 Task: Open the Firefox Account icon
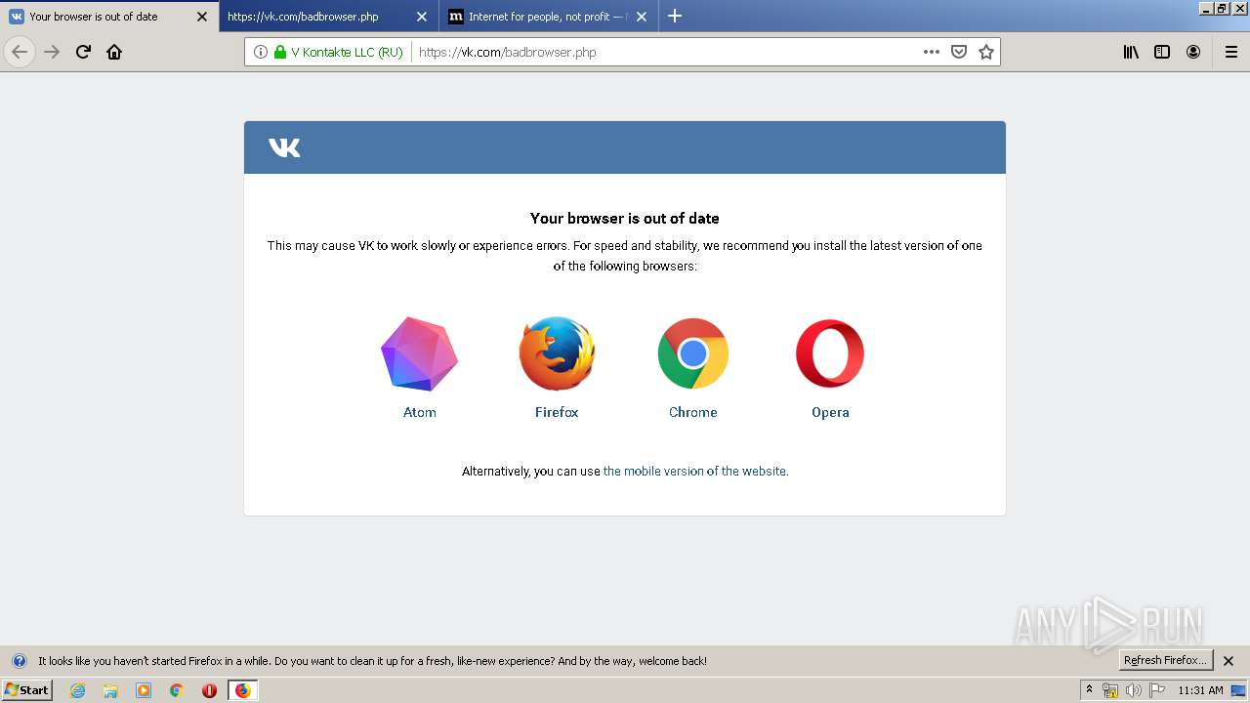pos(1193,52)
